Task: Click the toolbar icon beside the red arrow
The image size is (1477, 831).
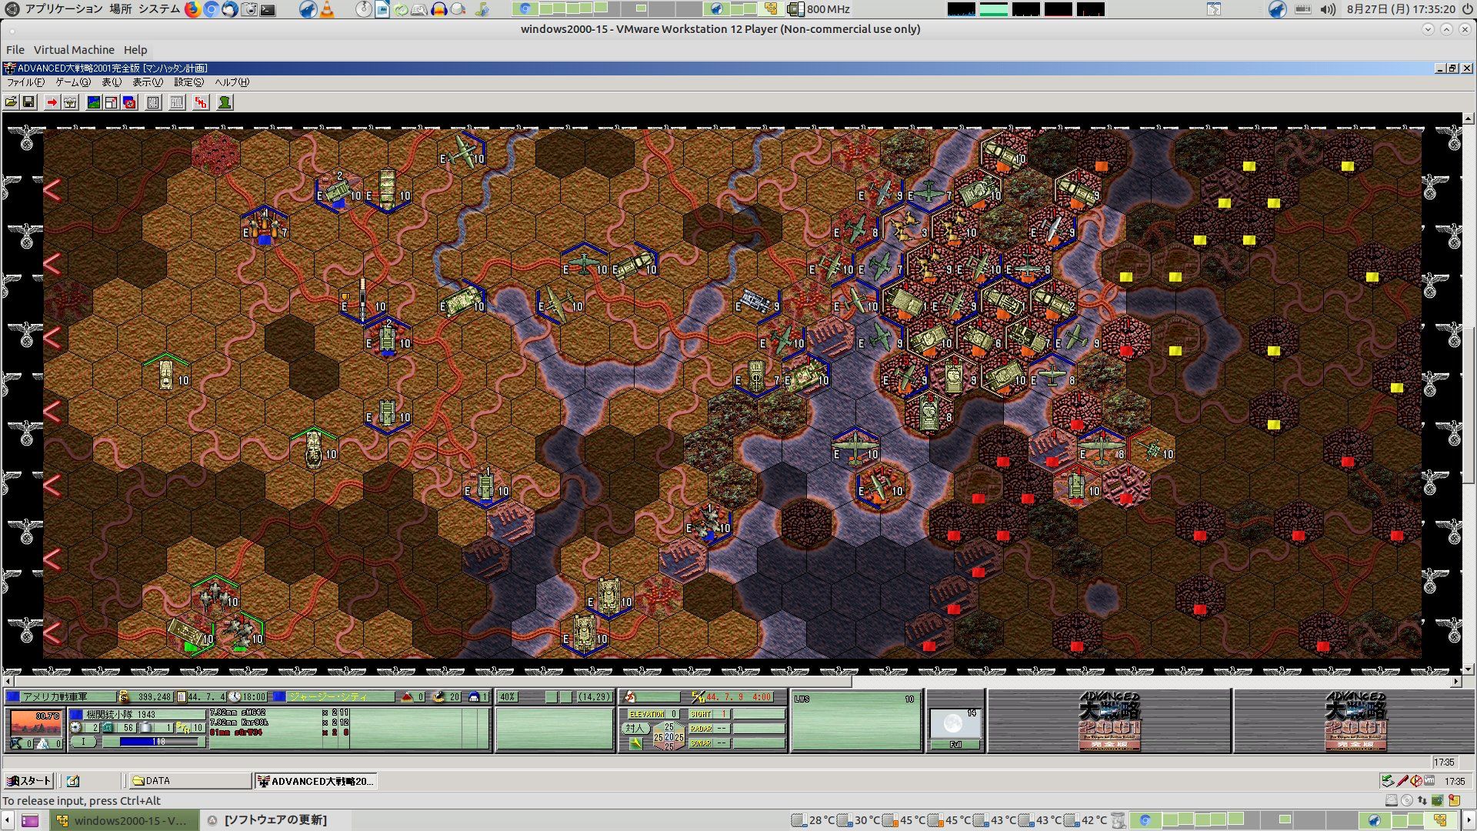Action: tap(70, 102)
